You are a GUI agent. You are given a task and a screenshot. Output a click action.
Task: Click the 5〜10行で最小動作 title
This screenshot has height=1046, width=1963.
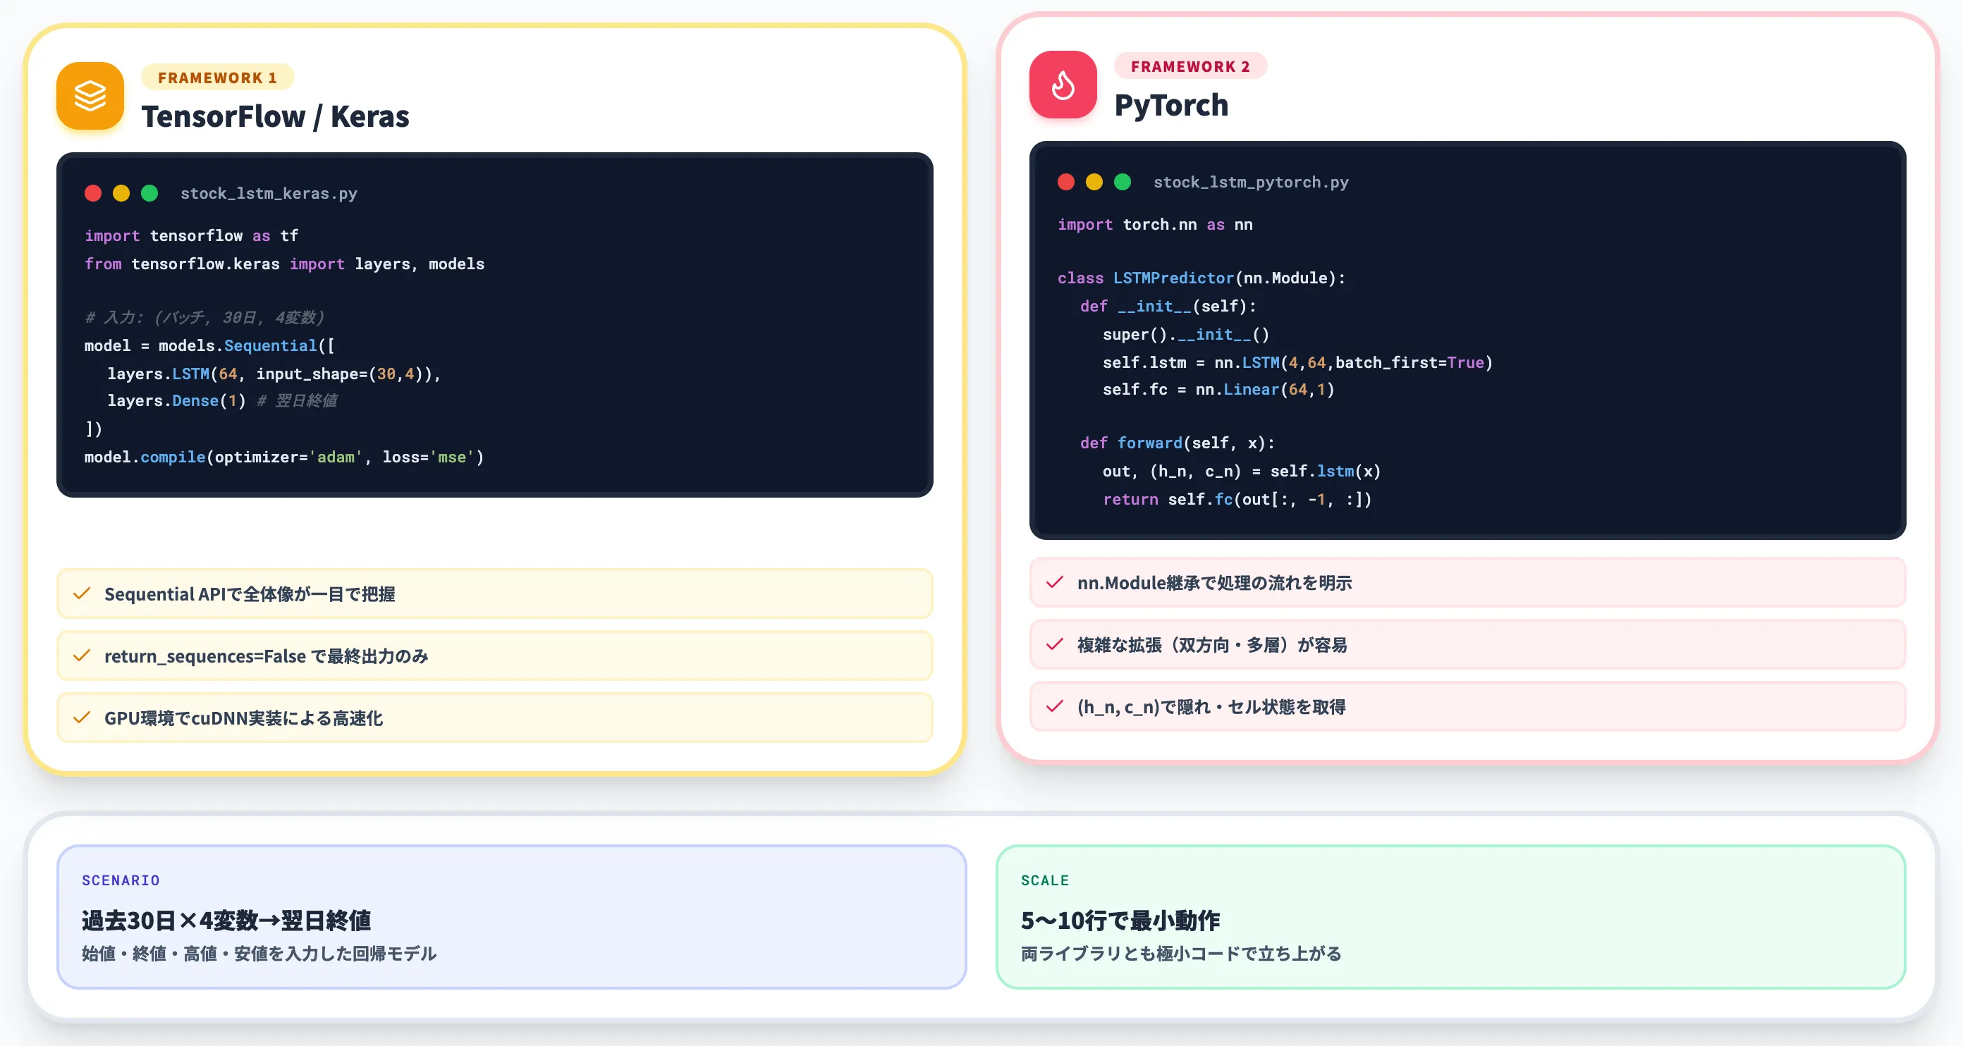[1120, 921]
